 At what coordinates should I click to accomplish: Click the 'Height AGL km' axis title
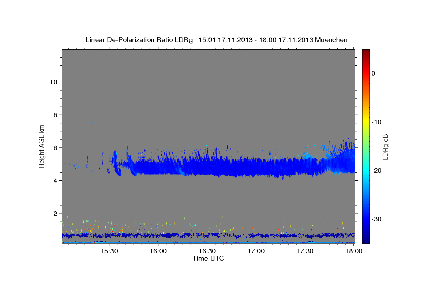42,146
